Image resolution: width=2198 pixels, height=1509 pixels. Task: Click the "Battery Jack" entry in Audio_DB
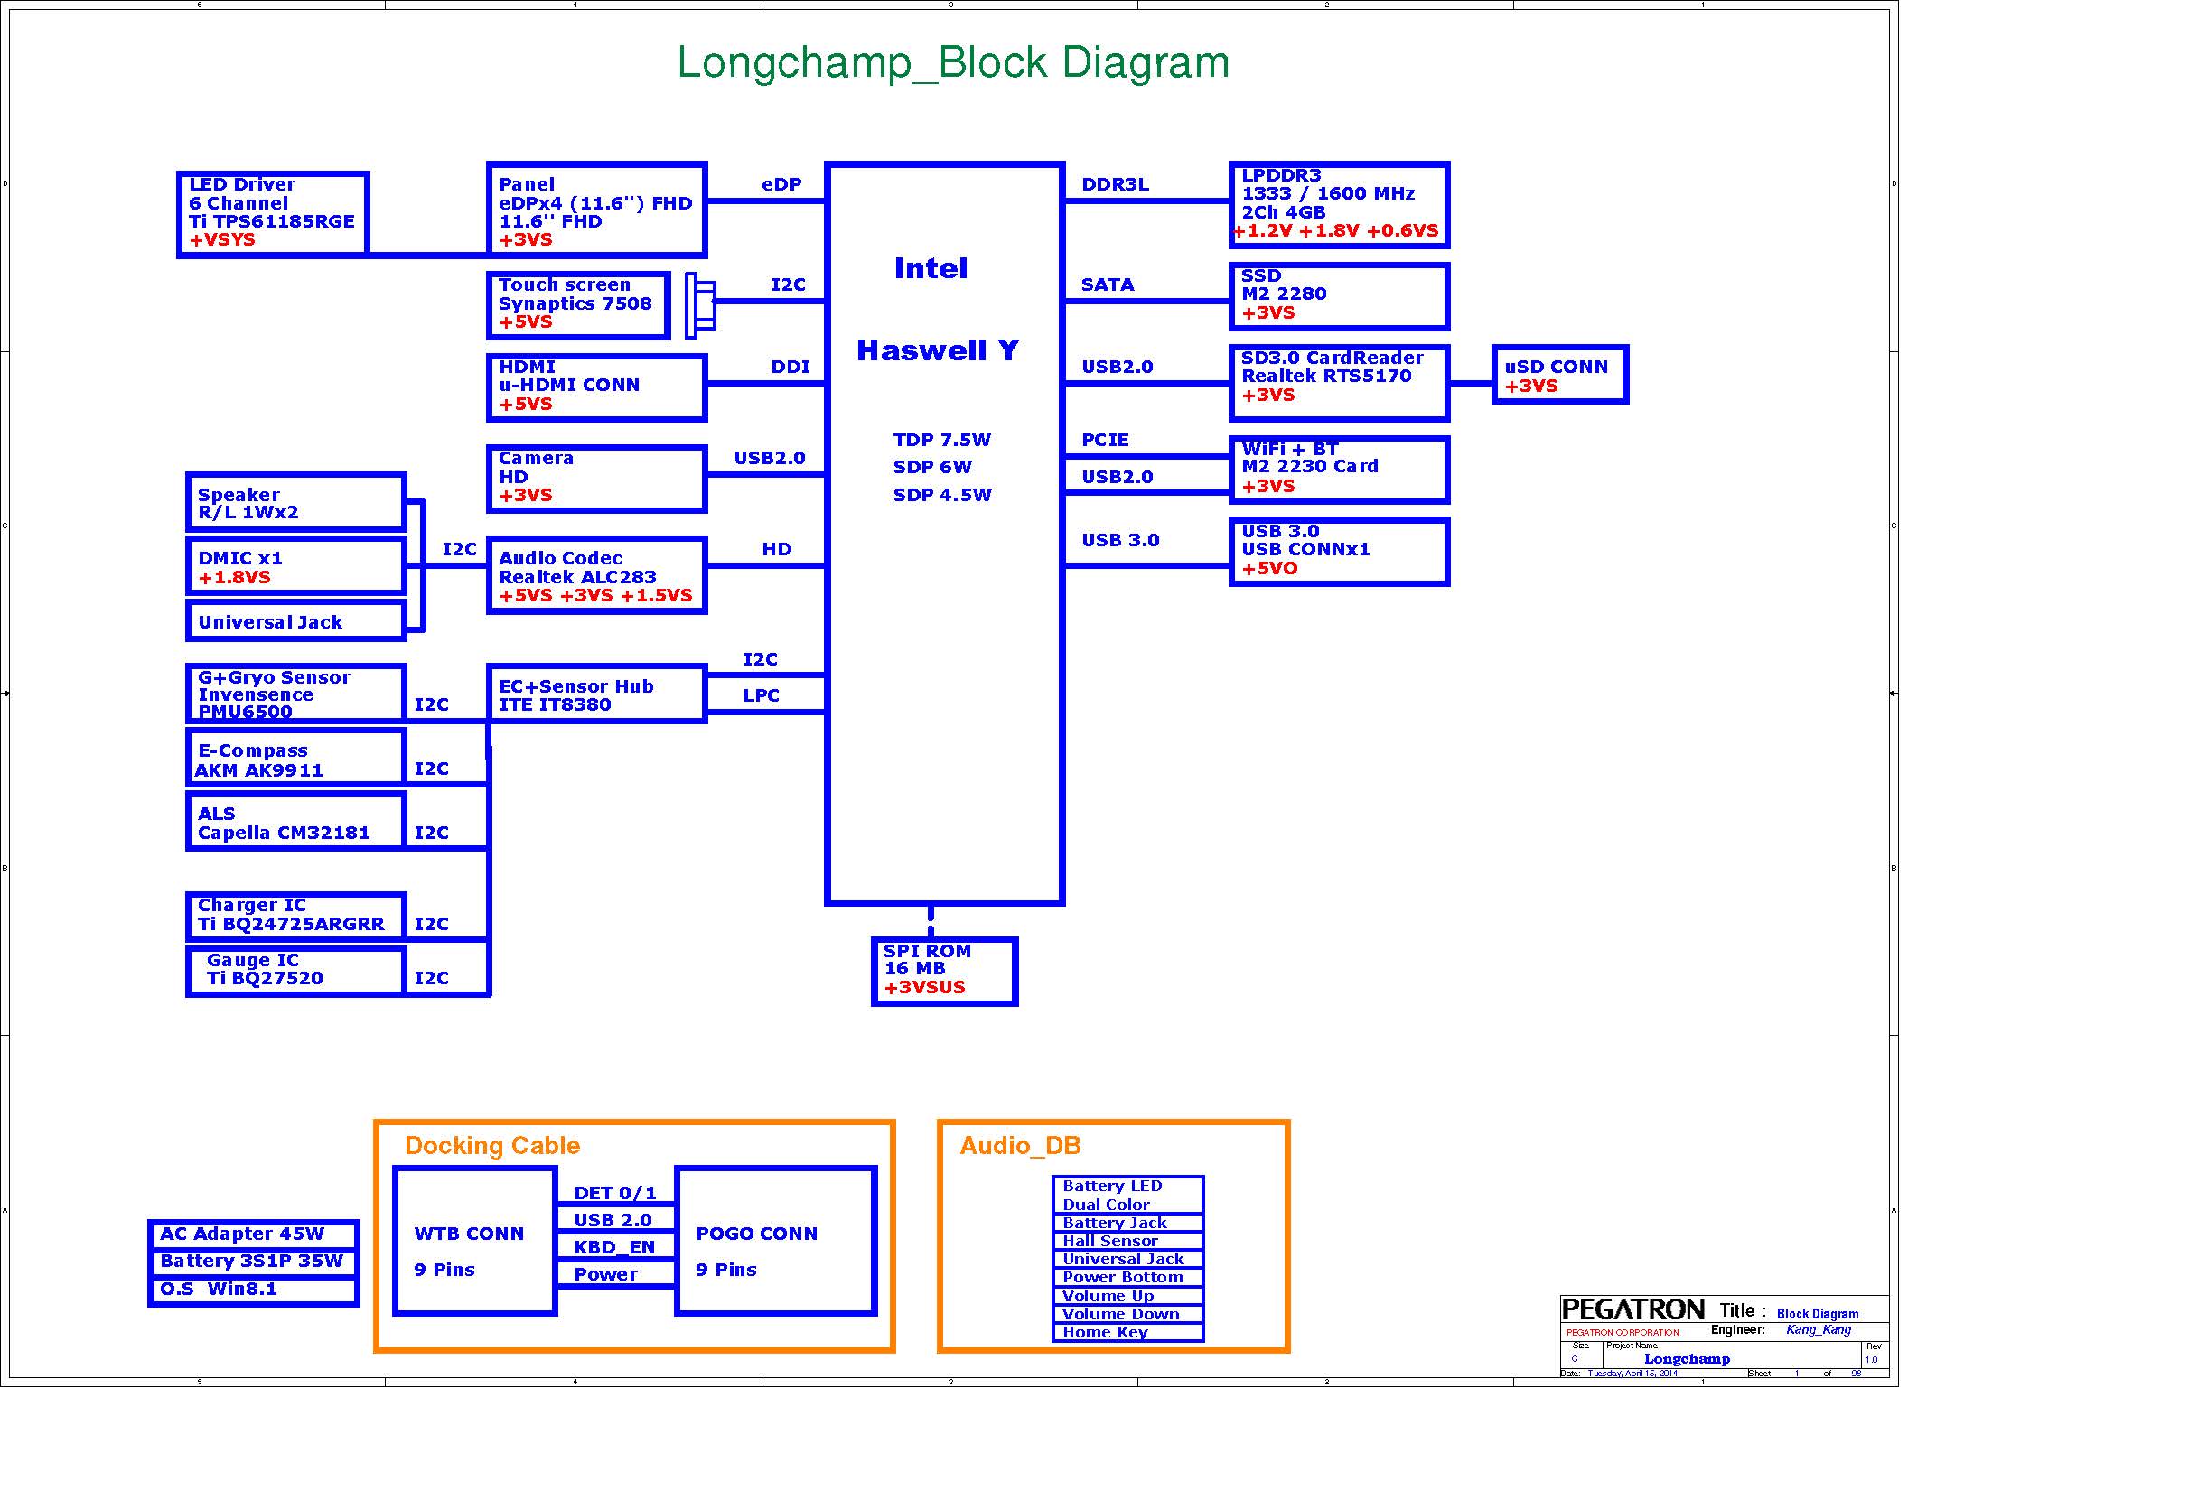pyautogui.click(x=1127, y=1223)
